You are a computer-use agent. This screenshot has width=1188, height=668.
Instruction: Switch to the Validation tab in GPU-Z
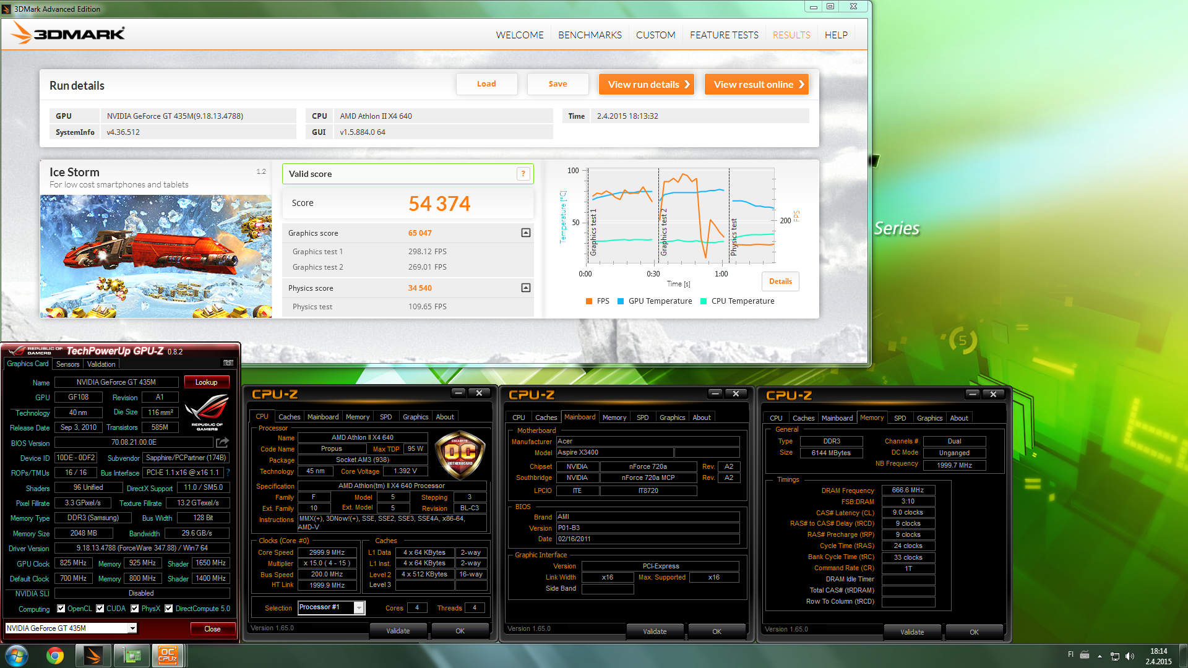pyautogui.click(x=101, y=364)
